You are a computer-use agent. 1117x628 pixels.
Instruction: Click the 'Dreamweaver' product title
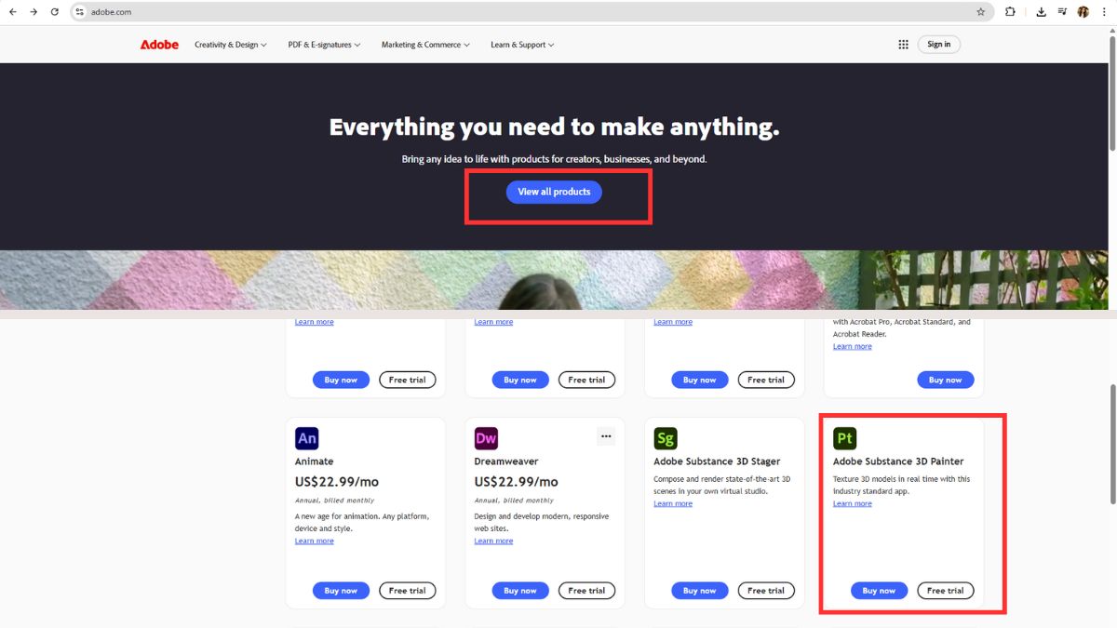[x=506, y=461]
